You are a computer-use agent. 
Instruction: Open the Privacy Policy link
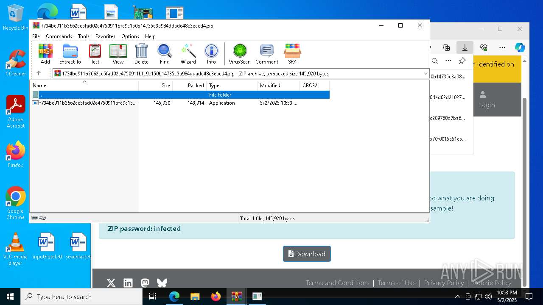pyautogui.click(x=444, y=283)
